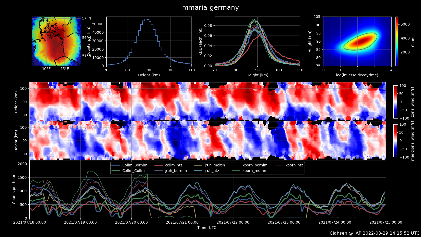
Task: Click the 'meridional wind (m/s)' label
Action: [x=412, y=141]
